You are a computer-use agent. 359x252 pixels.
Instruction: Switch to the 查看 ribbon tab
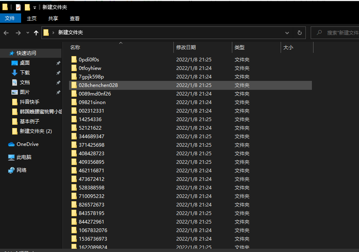tap(74, 18)
